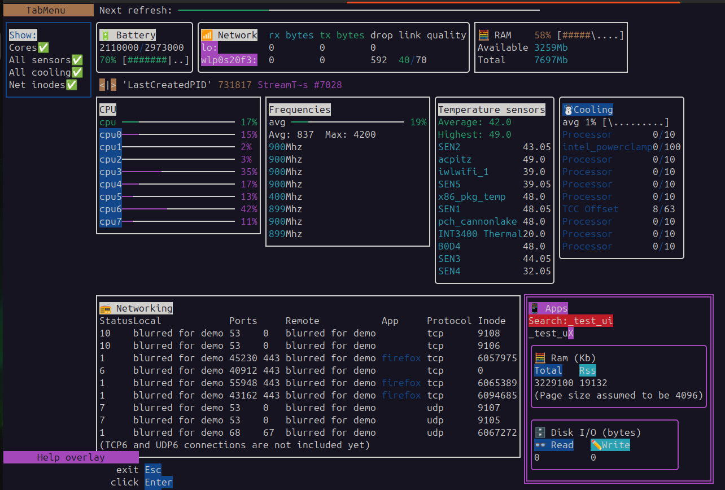Viewport: 725px width, 490px height.
Task: Click the RAM abacus icon in top panel
Action: (x=483, y=35)
